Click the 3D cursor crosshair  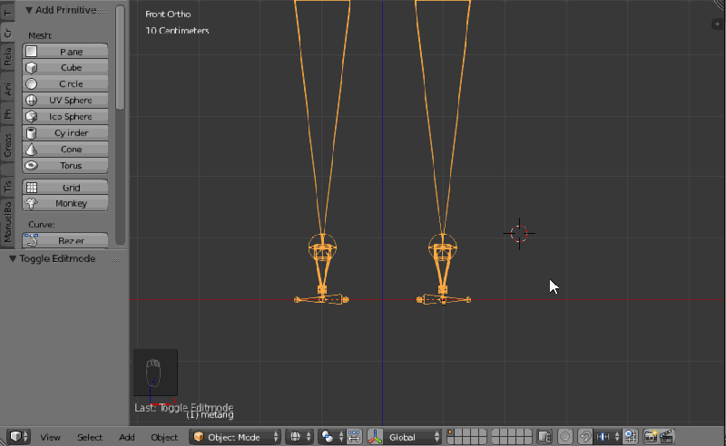click(x=519, y=234)
